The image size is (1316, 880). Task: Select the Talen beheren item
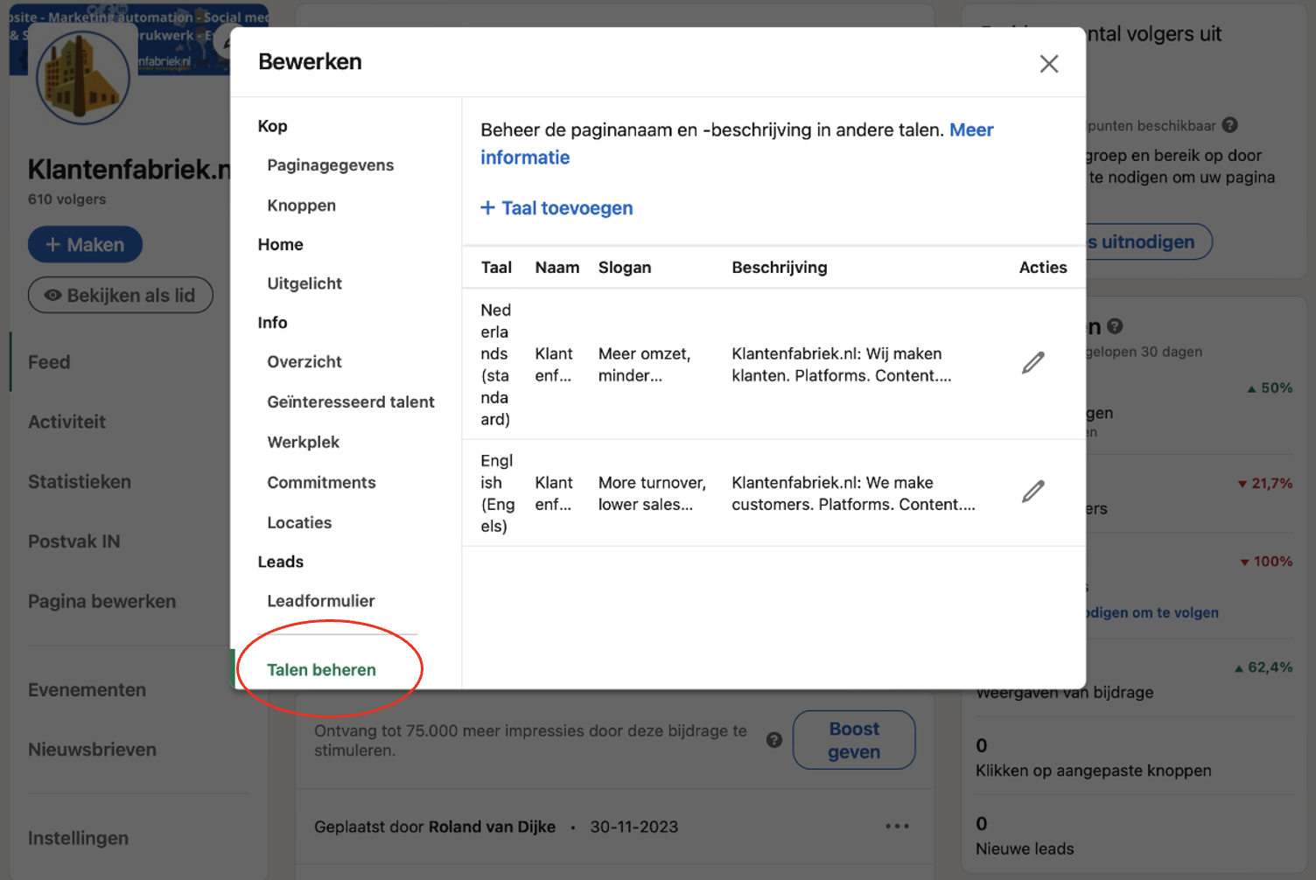[x=321, y=670]
